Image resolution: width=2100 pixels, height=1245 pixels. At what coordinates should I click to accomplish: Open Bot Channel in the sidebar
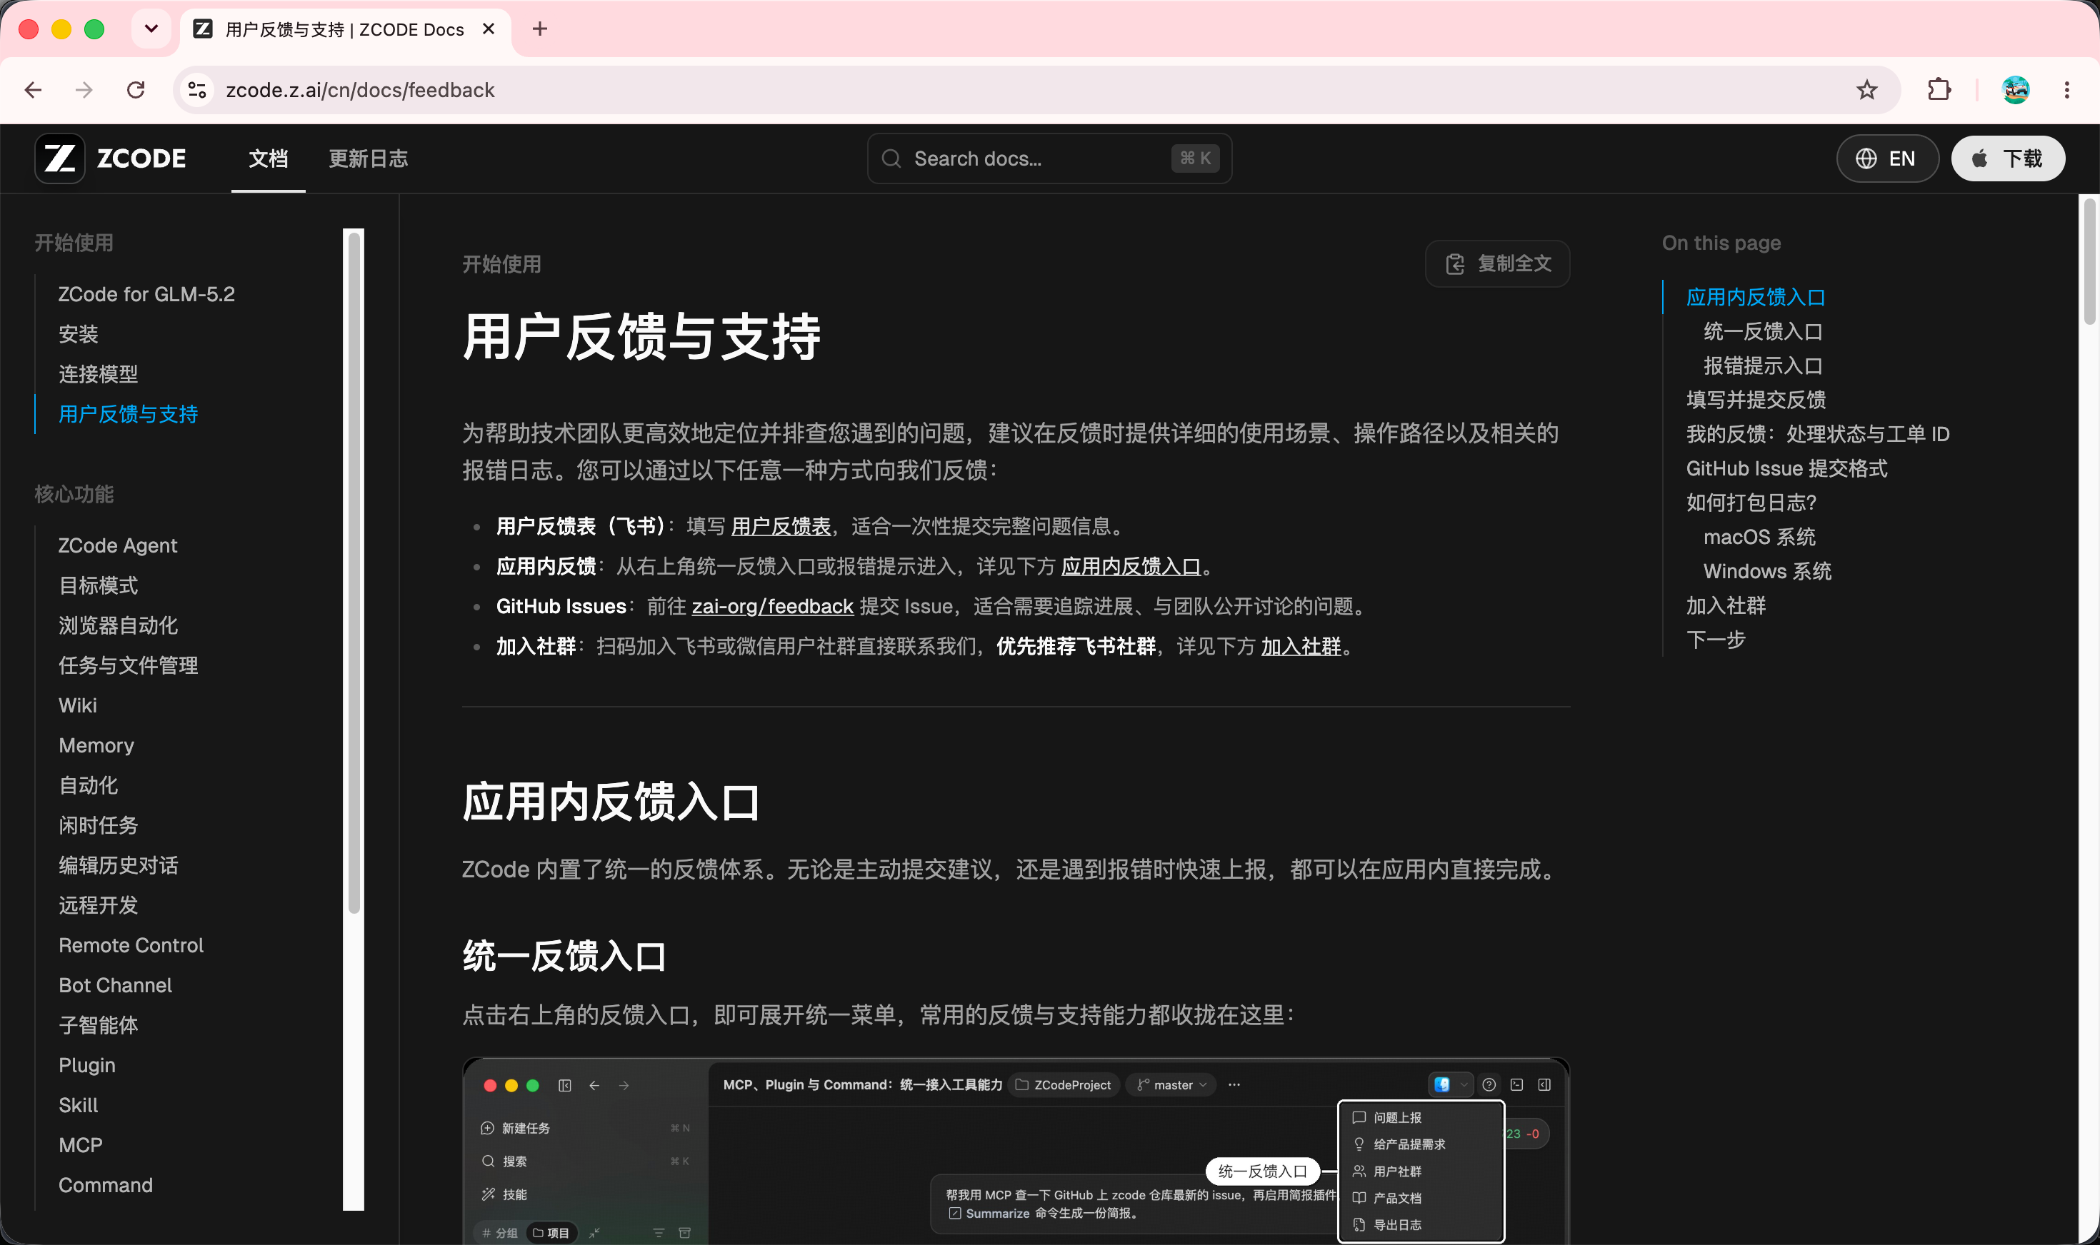[115, 986]
